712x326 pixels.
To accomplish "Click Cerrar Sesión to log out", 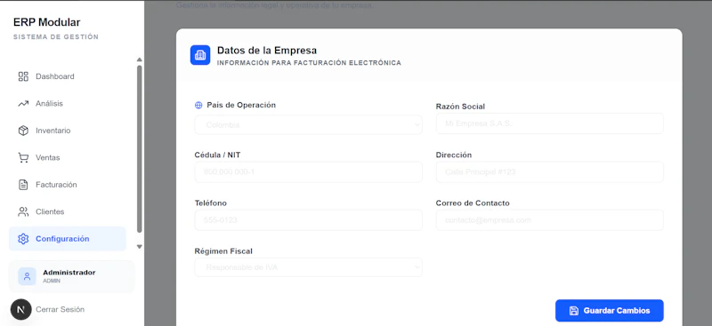I will (x=60, y=309).
